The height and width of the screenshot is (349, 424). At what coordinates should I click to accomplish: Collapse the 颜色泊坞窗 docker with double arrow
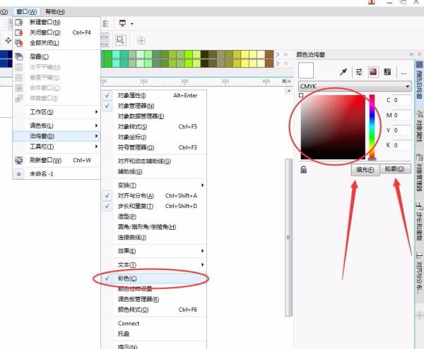tap(411, 54)
